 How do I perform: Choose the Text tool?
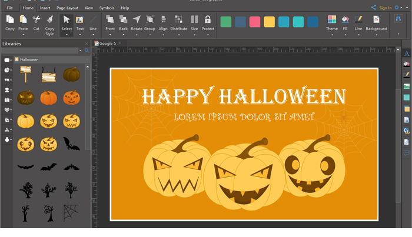coord(79,19)
